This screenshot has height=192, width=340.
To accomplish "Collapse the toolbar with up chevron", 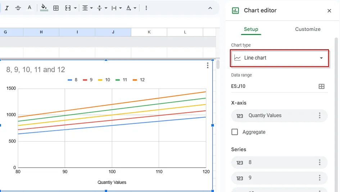I will pyautogui.click(x=210, y=8).
